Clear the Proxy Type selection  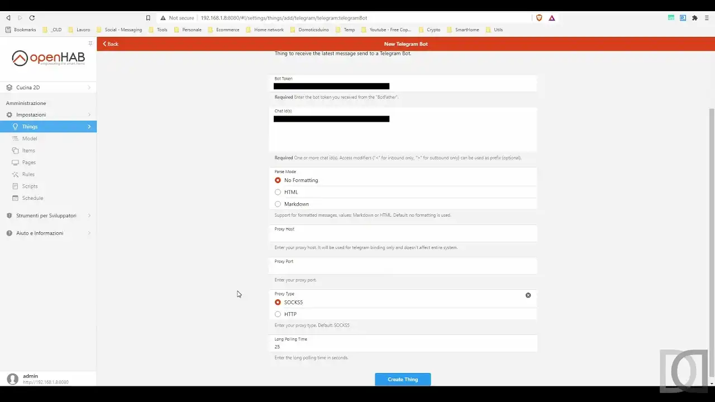click(528, 295)
